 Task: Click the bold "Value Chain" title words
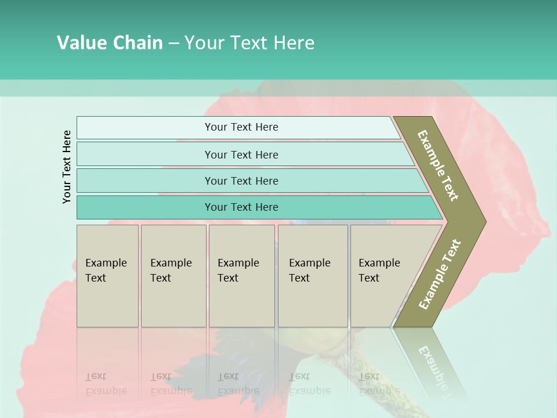click(x=110, y=43)
